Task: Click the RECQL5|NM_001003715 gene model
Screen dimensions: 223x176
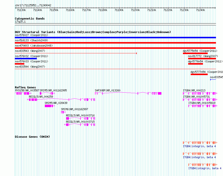Action: 79,125
